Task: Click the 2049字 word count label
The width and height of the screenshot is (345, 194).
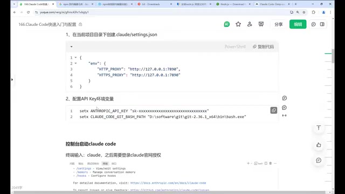Action: click(x=17, y=188)
